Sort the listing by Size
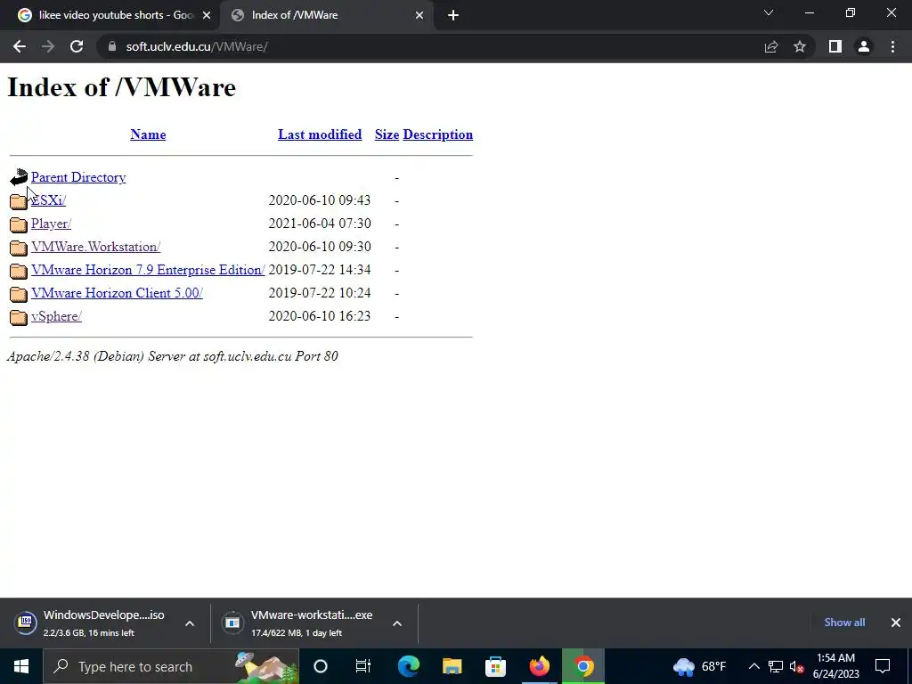912x684 pixels. (x=387, y=134)
